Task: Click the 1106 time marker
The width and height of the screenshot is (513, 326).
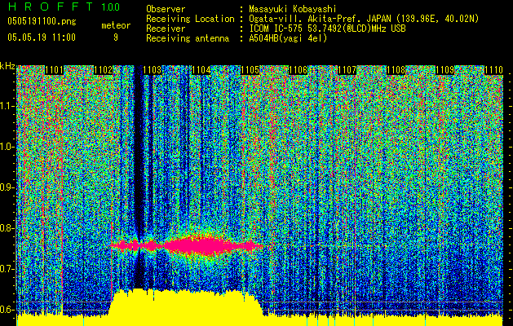Action: 298,70
